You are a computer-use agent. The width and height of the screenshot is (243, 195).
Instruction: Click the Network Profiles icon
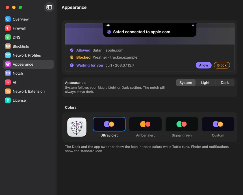8,55
